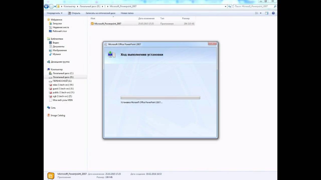Click the 'Сеть' network icon in sidebar
The width and height of the screenshot is (321, 180).
pos(49,108)
